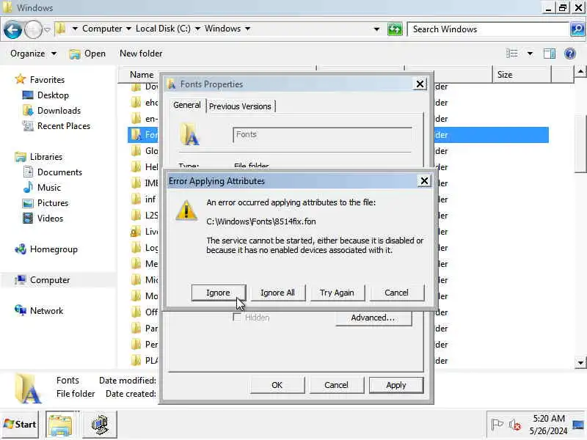Click the Fonts folder icon in details pane
Image resolution: width=587 pixels, height=440 pixels.
pyautogui.click(x=28, y=388)
